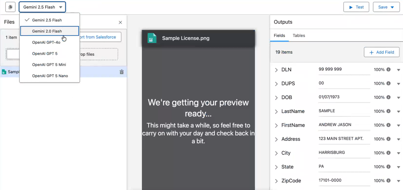Click the copy documents icon at top left
The width and height of the screenshot is (403, 190).
(x=10, y=7)
